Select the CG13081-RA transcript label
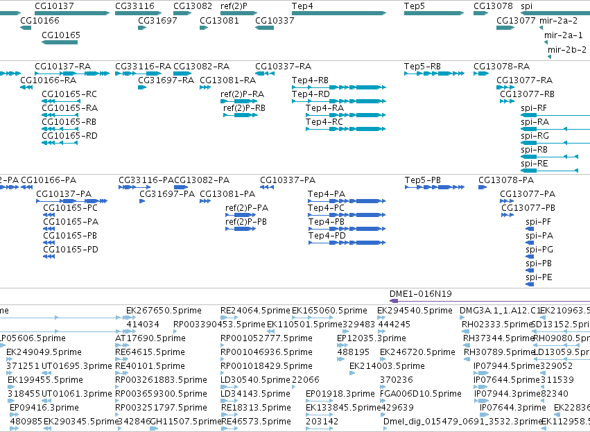 [227, 80]
